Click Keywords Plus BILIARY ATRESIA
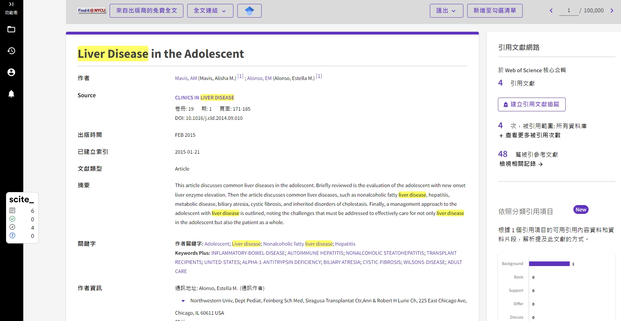Screen dimensions: 621x321 342,262
